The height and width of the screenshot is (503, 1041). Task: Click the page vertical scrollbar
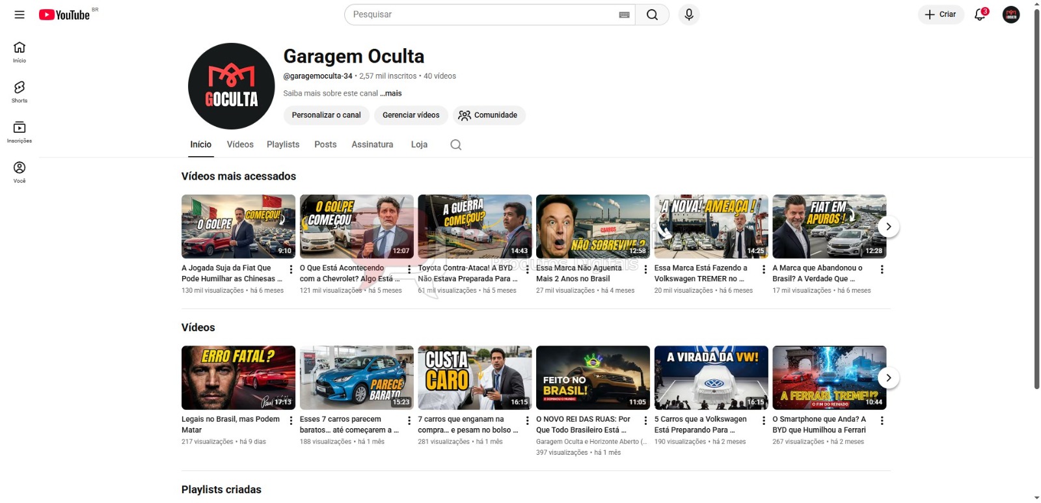pos(1036,198)
